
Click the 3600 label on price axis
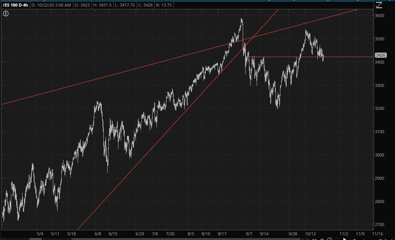[379, 16]
